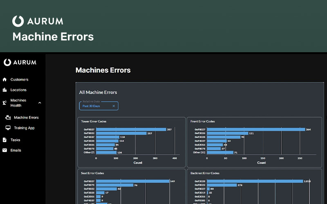Open the Emails page
The height and width of the screenshot is (204, 327).
pos(16,150)
